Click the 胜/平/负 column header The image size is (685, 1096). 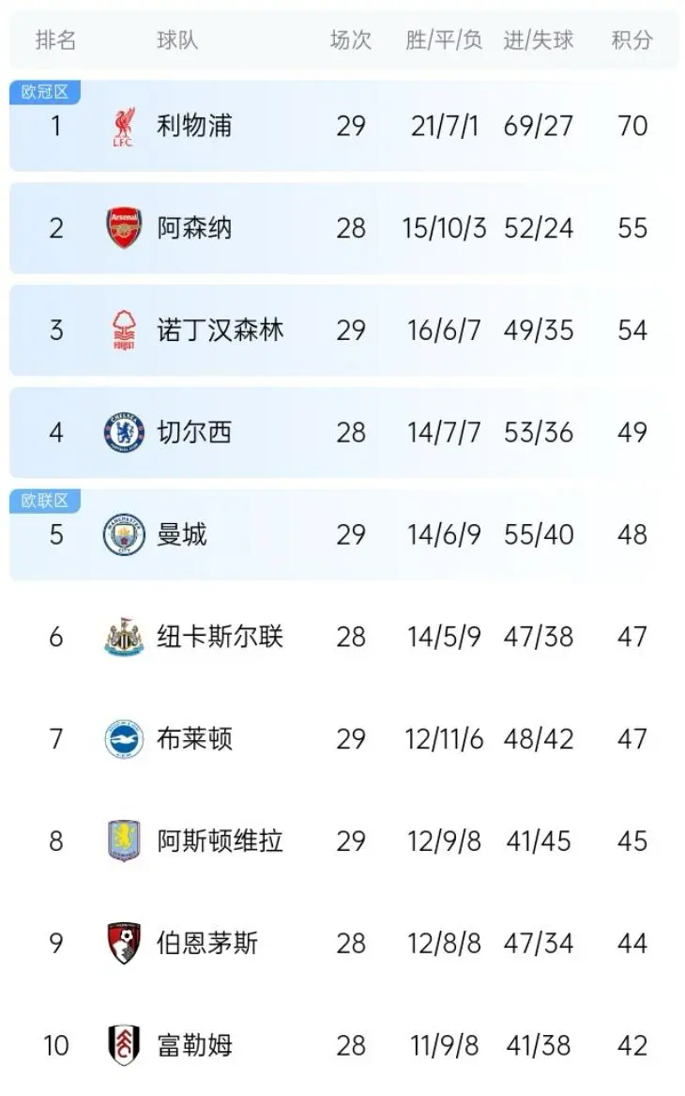click(444, 40)
